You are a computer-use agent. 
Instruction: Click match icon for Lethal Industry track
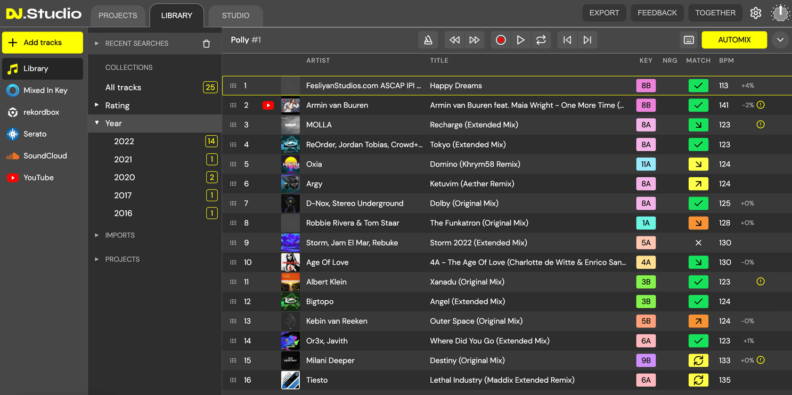[698, 380]
